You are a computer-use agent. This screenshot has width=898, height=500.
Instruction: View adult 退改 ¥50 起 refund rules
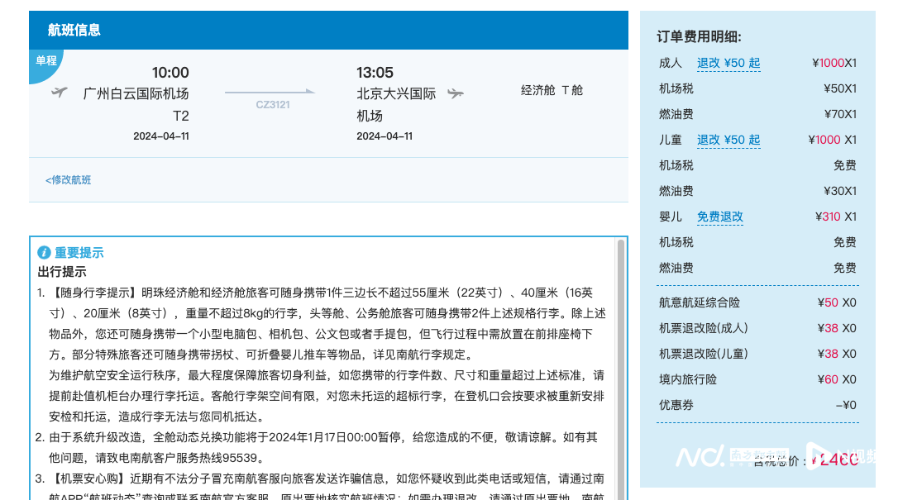pyautogui.click(x=728, y=63)
